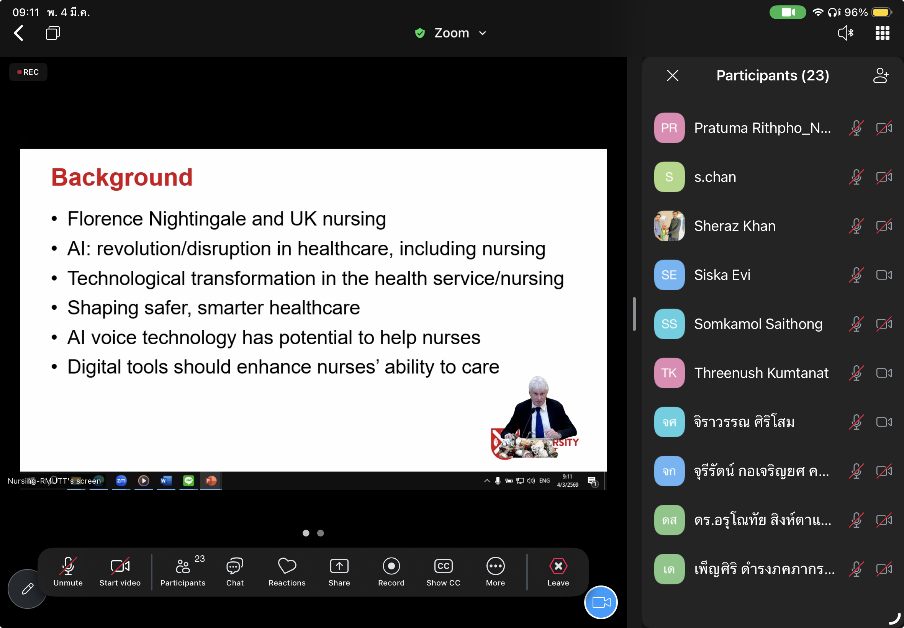Select Sheraz Khan in participant list

click(734, 226)
